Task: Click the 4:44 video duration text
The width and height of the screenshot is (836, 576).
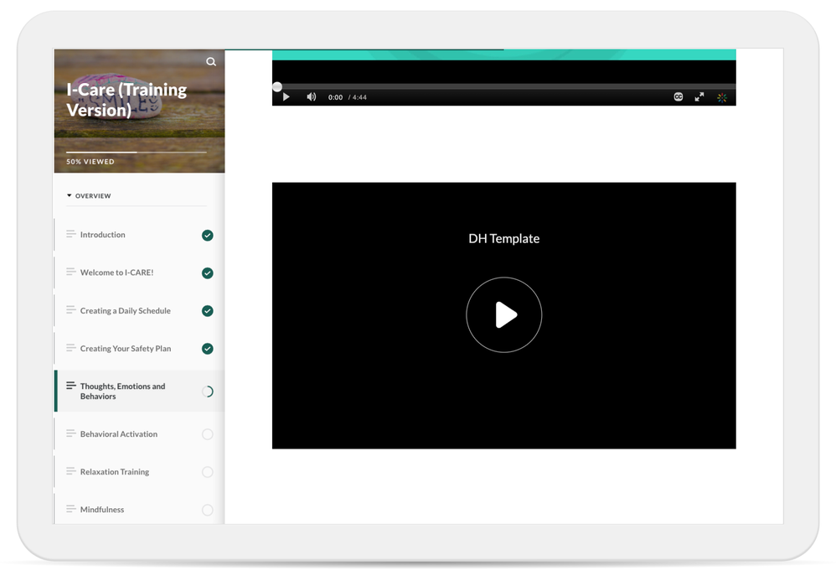Action: [359, 97]
